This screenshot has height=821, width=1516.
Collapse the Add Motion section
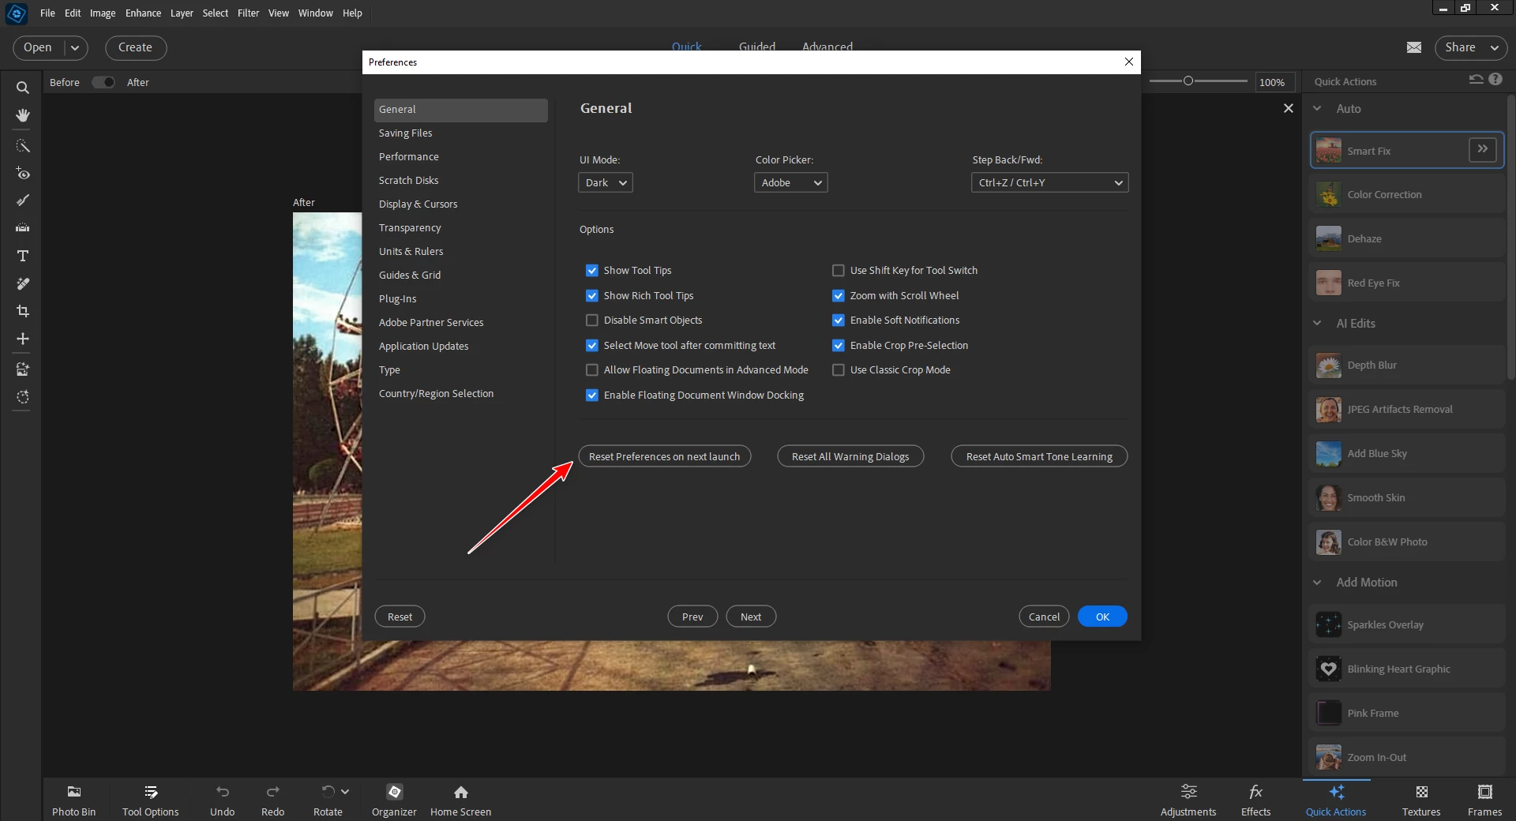[1317, 582]
